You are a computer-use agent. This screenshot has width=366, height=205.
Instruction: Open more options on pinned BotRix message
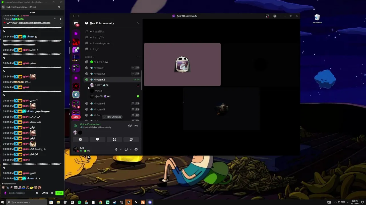[60, 19]
